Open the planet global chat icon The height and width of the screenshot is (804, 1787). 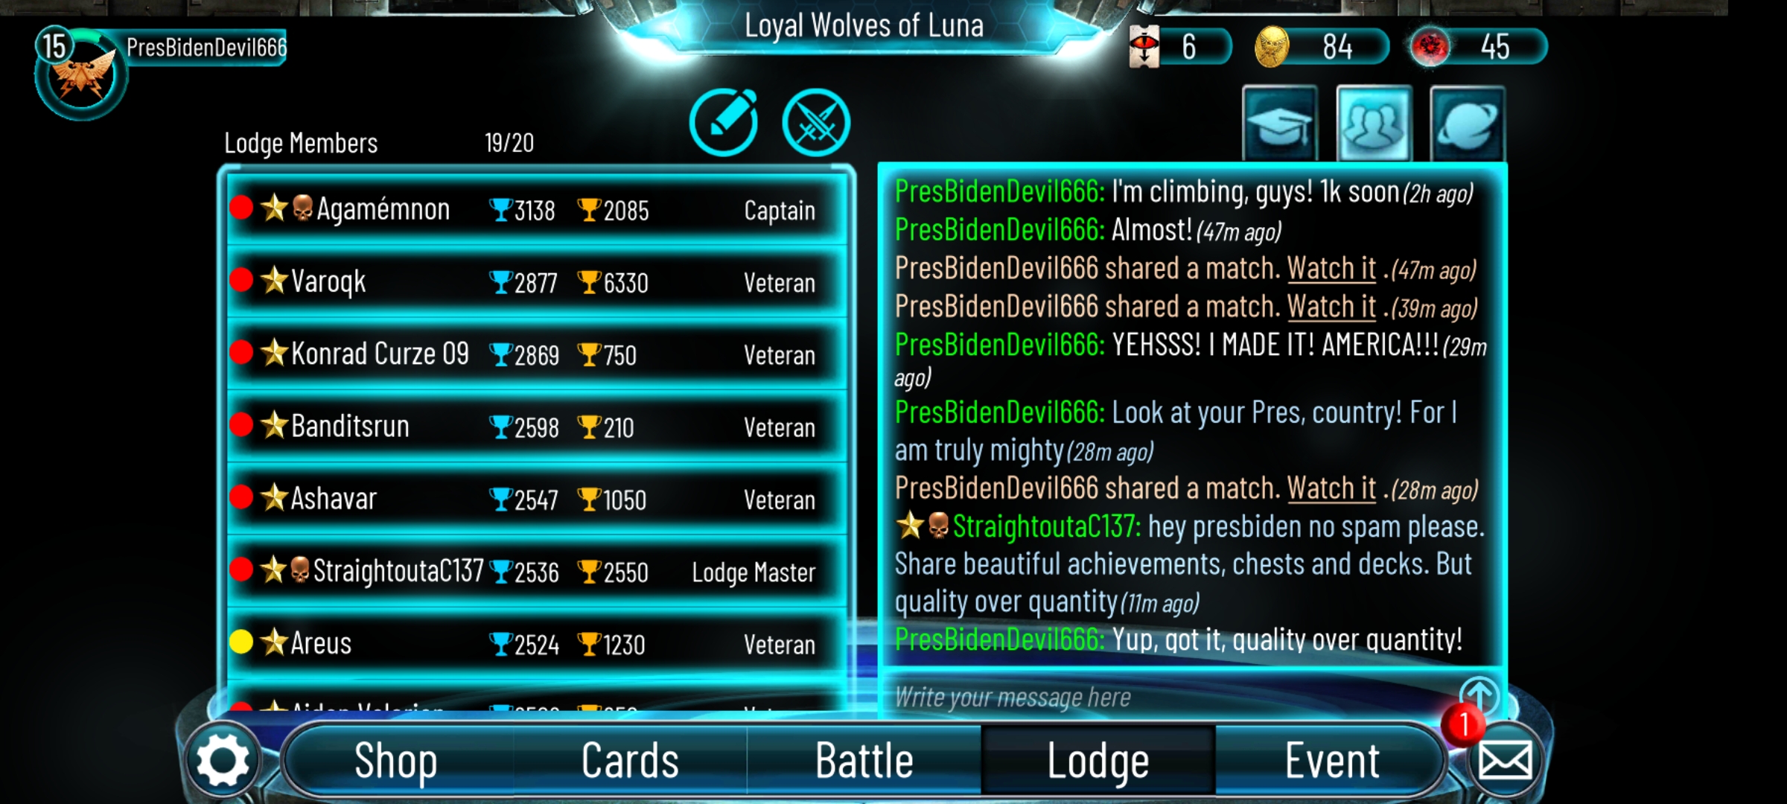[x=1468, y=124]
